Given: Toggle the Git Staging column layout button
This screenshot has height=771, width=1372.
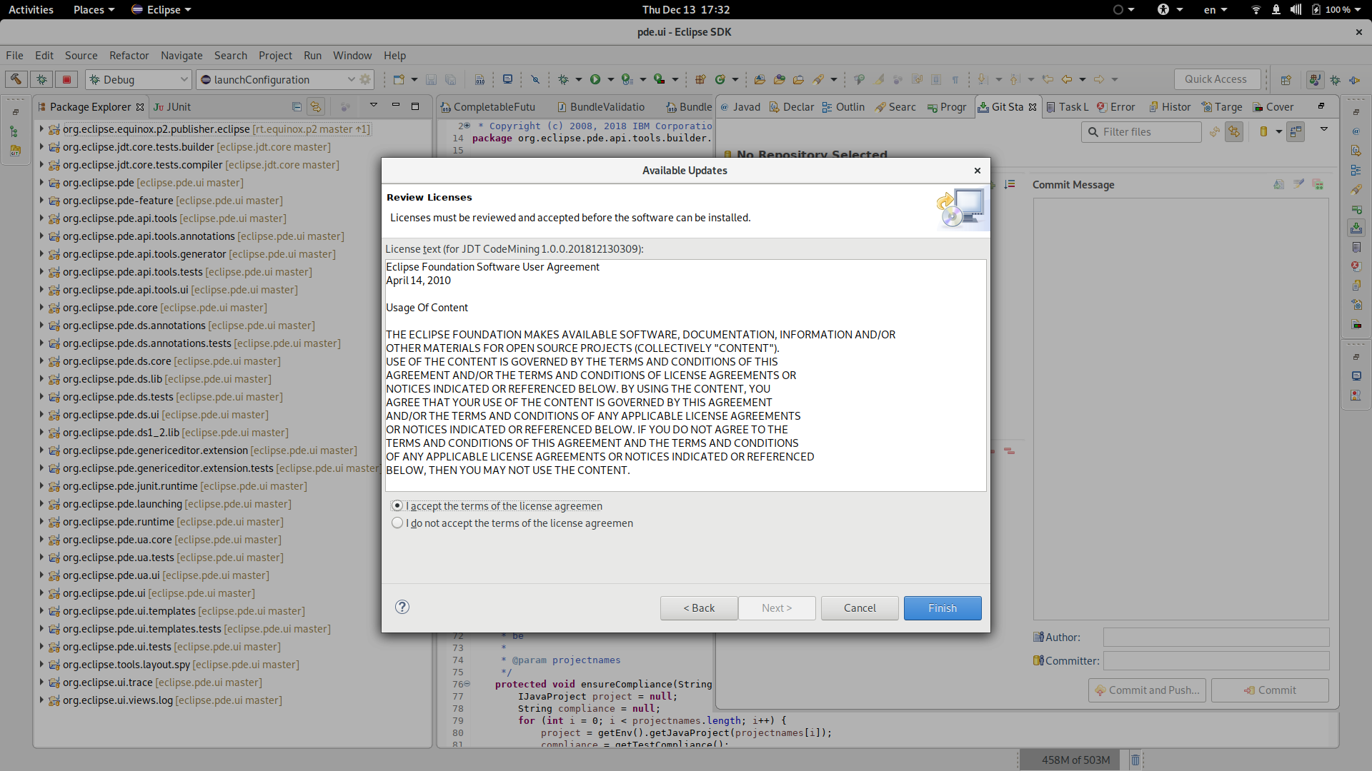Looking at the screenshot, I should tap(1295, 131).
